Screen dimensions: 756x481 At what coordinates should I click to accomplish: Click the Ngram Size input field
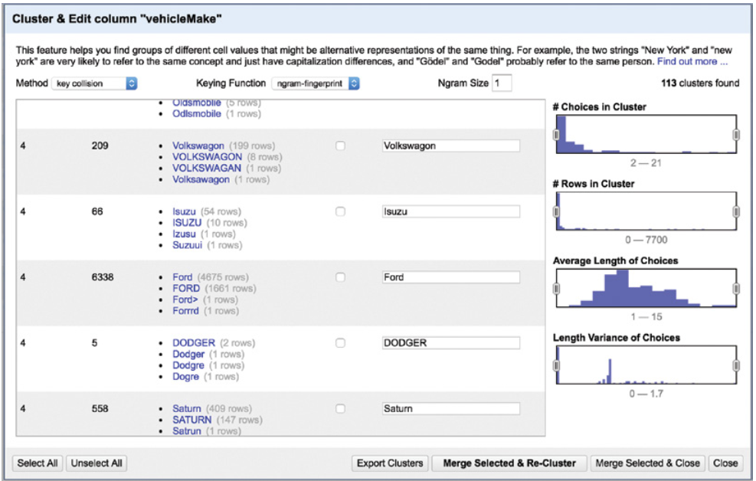pos(502,83)
